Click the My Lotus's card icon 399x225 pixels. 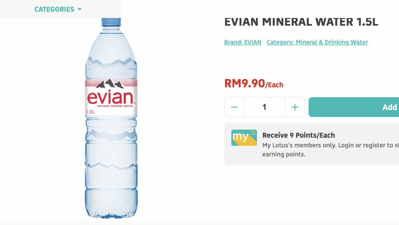tap(244, 138)
